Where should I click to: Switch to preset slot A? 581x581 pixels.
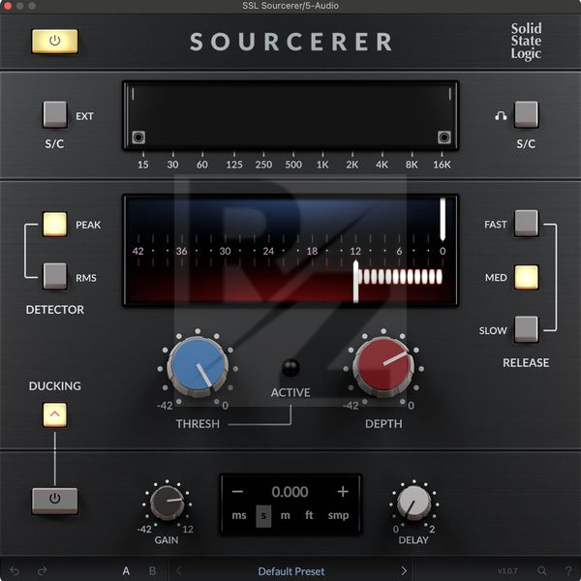click(x=126, y=570)
